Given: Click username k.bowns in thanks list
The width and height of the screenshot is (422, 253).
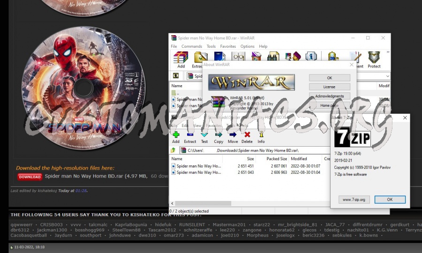Looking at the screenshot, I should pyautogui.click(x=369, y=235).
